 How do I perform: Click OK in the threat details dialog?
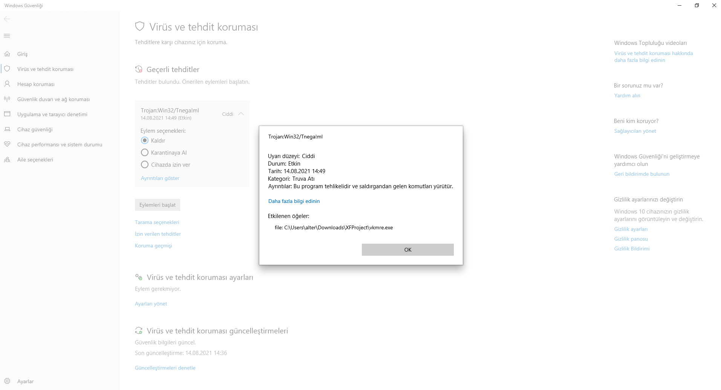[x=407, y=250]
